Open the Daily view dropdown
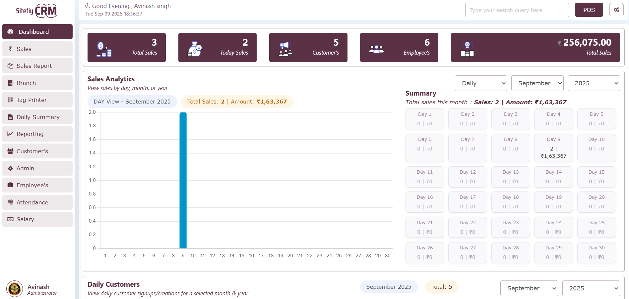 coord(481,83)
